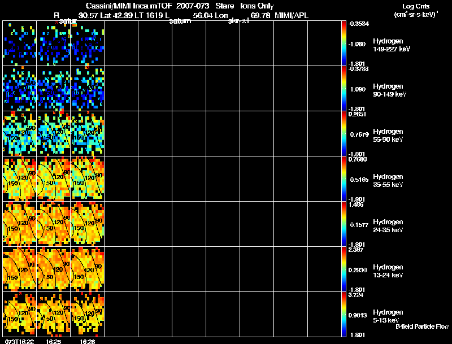This screenshot has height=344, width=452.
Task: Click the 'Ions Only' text in title
Action: [x=257, y=6]
